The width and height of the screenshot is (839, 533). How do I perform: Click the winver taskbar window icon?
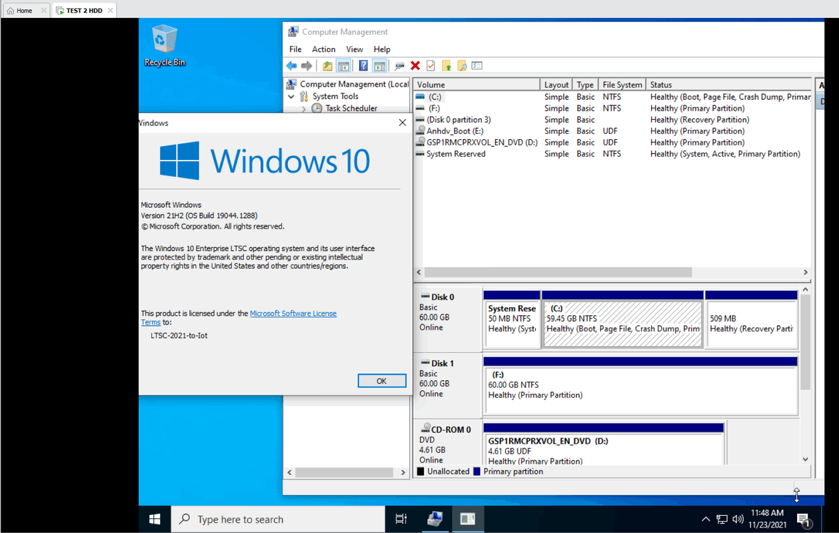(x=468, y=519)
